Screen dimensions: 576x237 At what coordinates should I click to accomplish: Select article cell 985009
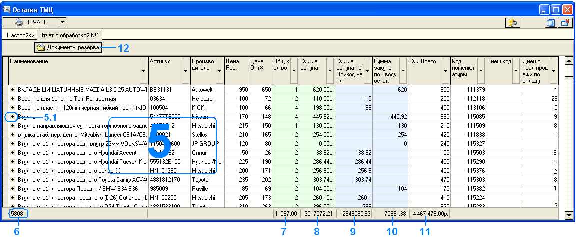(169, 188)
